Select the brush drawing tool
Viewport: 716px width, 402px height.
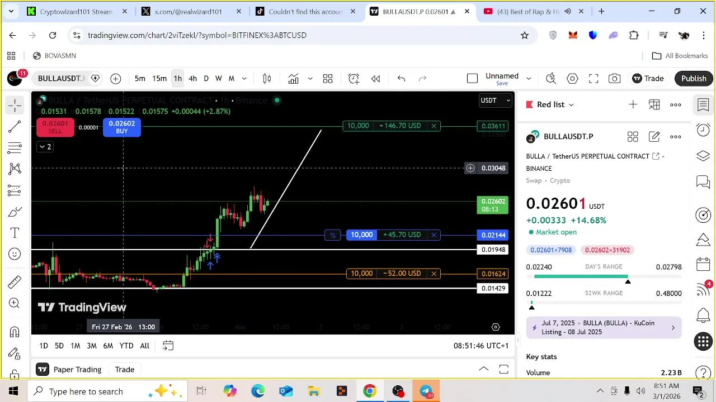coord(15,212)
